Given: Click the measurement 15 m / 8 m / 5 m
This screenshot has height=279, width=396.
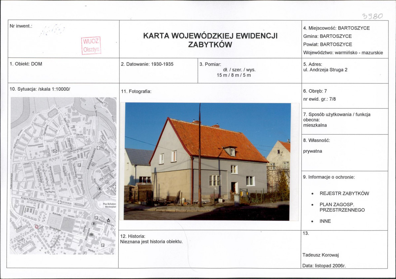Looking at the screenshot, I should coord(234,75).
